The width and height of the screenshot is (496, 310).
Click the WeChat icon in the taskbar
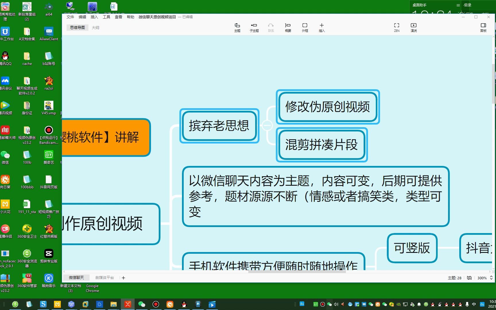(142, 304)
